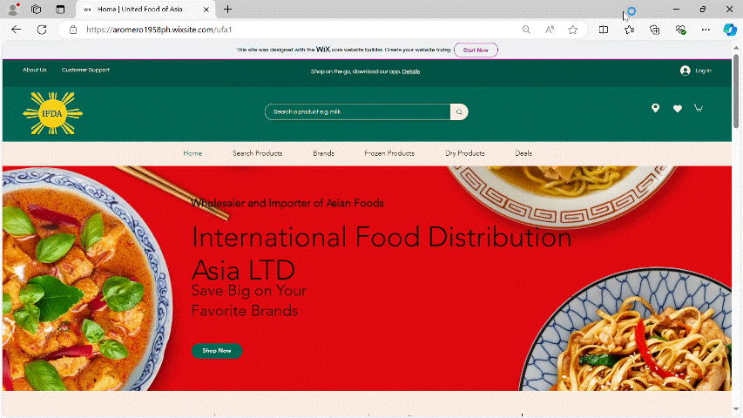Viewport: 743px width, 418px height.
Task: Open the Deals page
Action: [x=523, y=153]
